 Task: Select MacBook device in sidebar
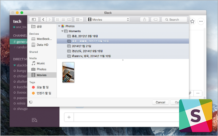pyautogui.click(x=42, y=39)
